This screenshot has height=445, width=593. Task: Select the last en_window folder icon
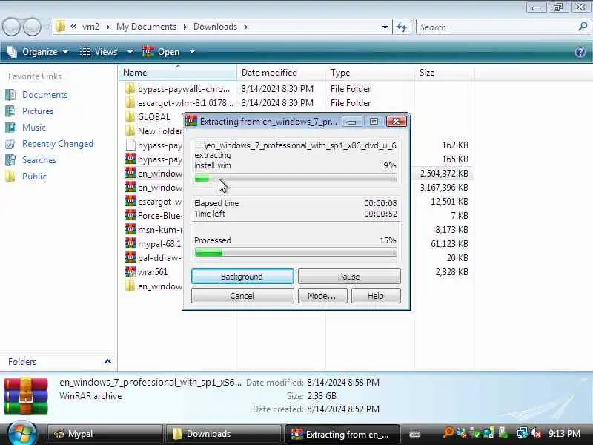pyautogui.click(x=130, y=286)
